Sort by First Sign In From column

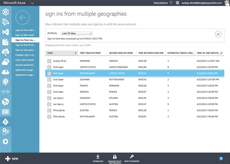coord(92,53)
